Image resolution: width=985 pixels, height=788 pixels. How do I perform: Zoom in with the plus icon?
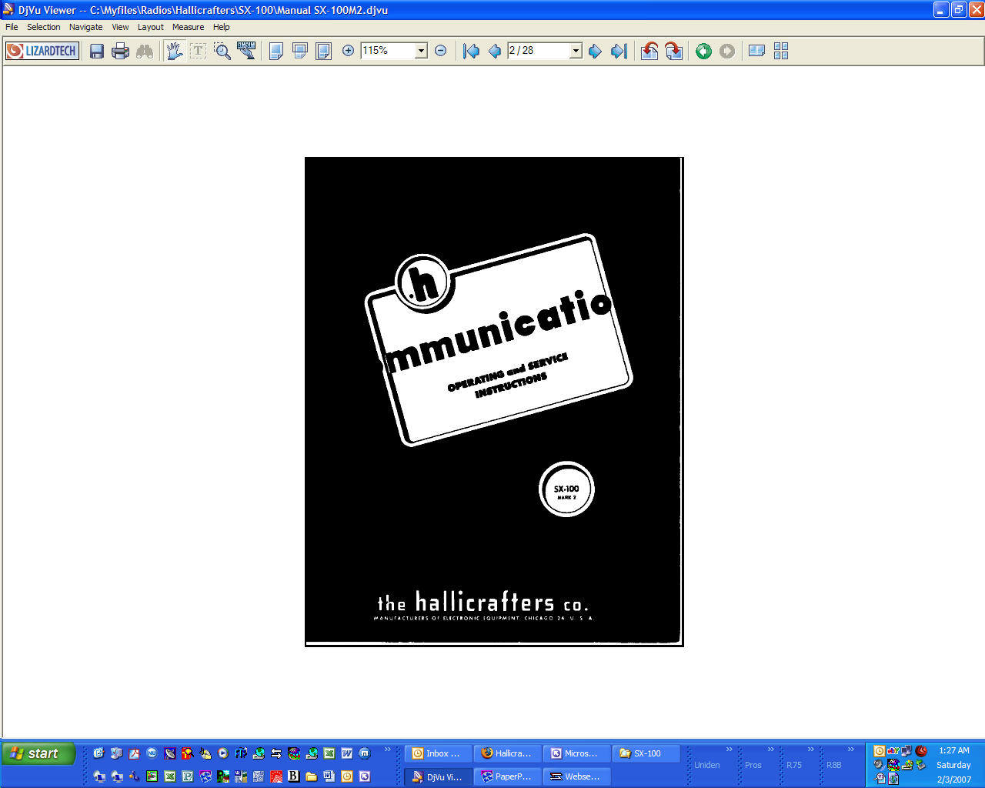(x=348, y=51)
